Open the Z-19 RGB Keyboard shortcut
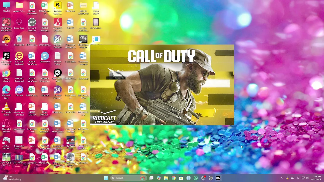The image size is (324, 182). tap(19, 59)
